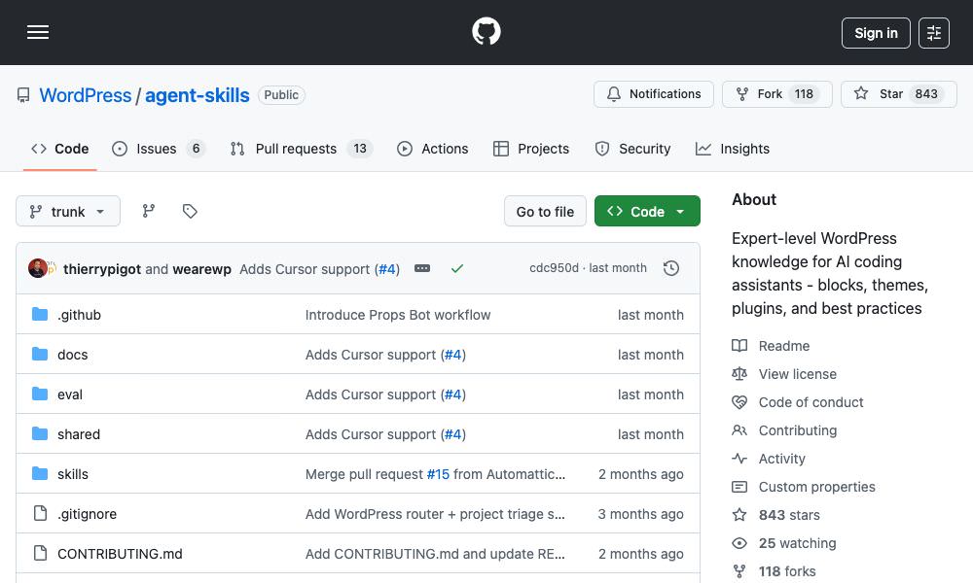
Task: Open the tags view icon
Action: point(189,211)
